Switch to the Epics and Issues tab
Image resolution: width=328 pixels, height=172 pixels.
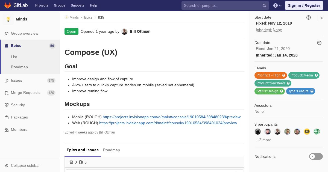(83, 150)
